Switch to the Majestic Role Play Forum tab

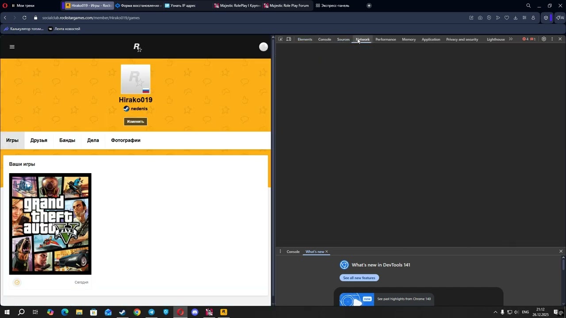[287, 6]
